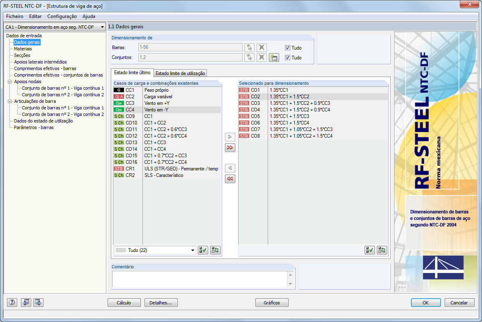Click create new set of members icon
Viewport: 482px width, 322px height.
(x=274, y=57)
